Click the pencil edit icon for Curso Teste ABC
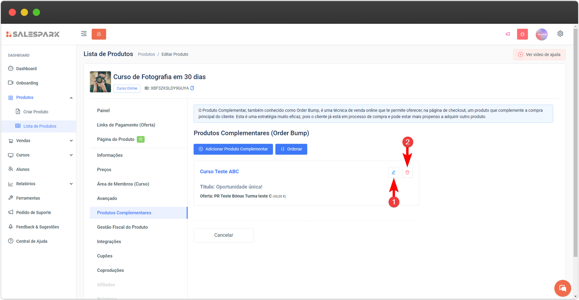Image resolution: width=579 pixels, height=300 pixels. [x=393, y=173]
